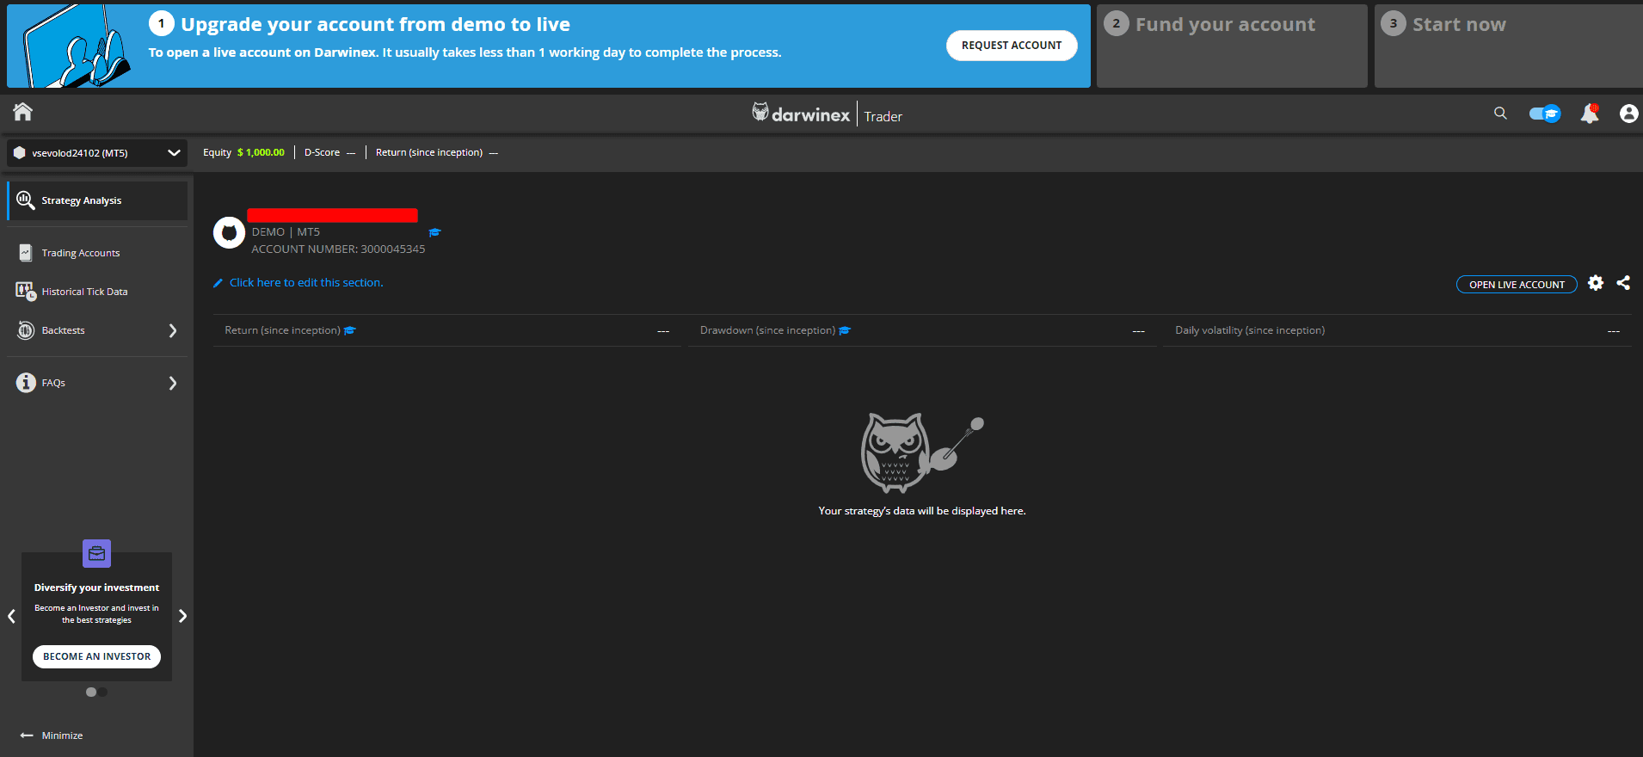The height and width of the screenshot is (757, 1643).
Task: Click the OPEN LIVE ACCOUNT button
Action: pyautogui.click(x=1517, y=285)
